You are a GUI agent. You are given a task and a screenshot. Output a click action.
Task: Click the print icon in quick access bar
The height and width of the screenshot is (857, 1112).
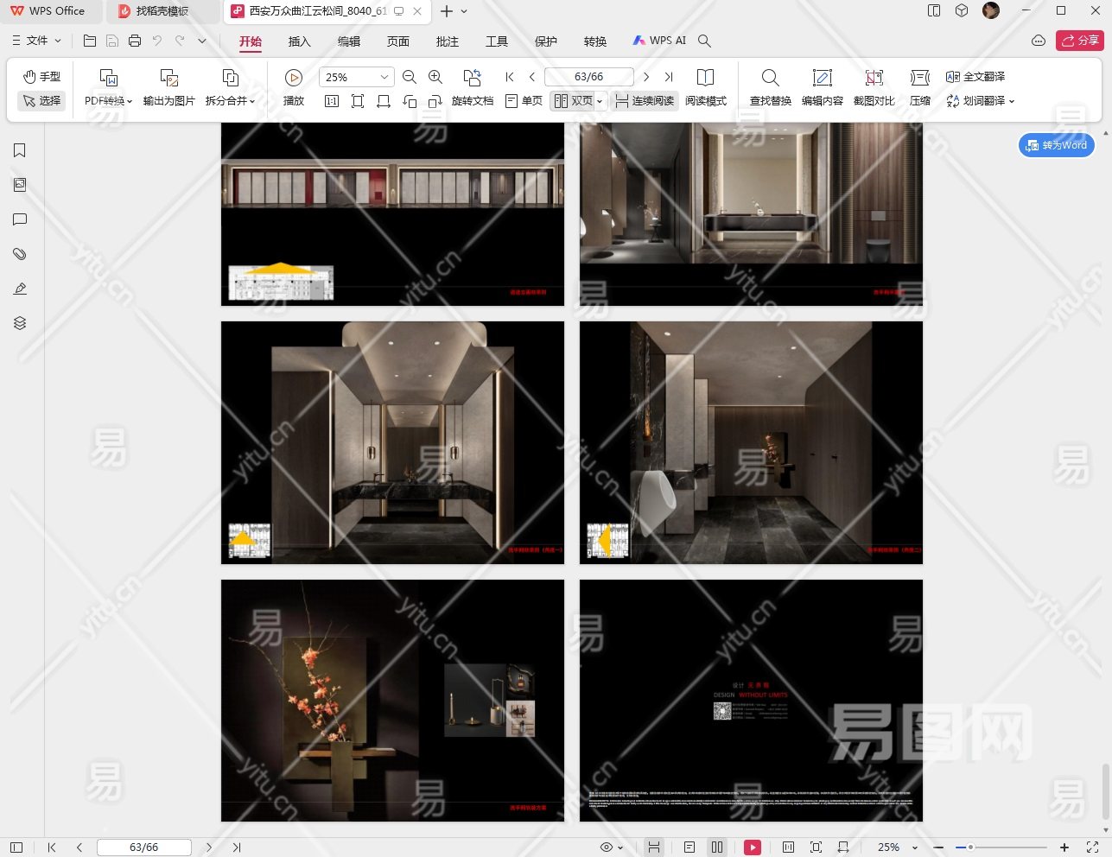pyautogui.click(x=135, y=41)
